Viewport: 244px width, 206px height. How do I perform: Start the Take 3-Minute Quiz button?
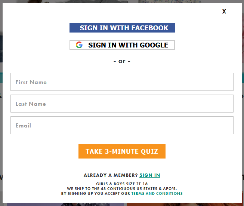pyautogui.click(x=122, y=151)
